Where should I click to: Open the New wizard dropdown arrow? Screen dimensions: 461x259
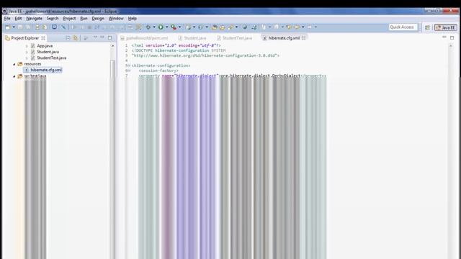(x=14, y=27)
